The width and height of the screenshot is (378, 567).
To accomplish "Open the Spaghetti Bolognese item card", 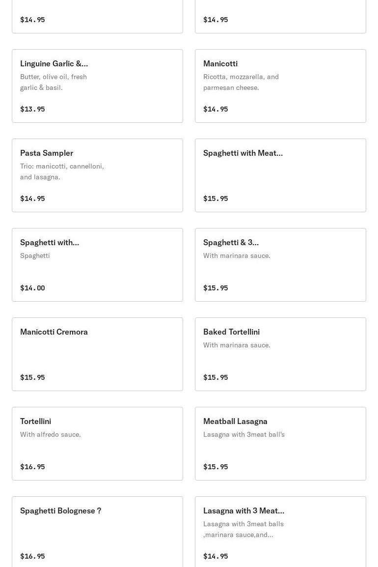I will tap(97, 532).
